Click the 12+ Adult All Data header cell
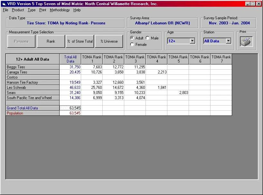Screen dimensions: 263x195 [x=33, y=59]
